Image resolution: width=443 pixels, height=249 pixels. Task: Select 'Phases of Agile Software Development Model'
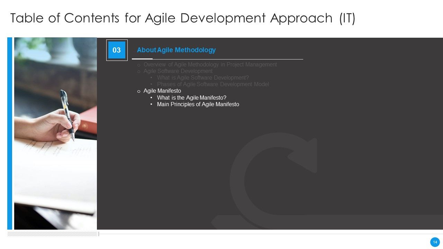click(x=213, y=84)
